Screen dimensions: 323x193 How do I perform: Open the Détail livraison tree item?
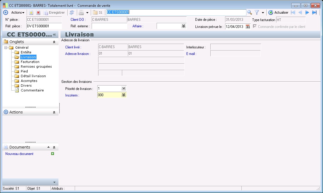click(x=33, y=76)
